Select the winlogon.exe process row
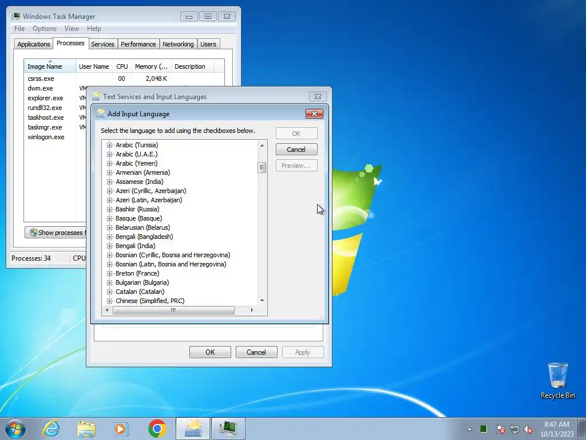 56,137
